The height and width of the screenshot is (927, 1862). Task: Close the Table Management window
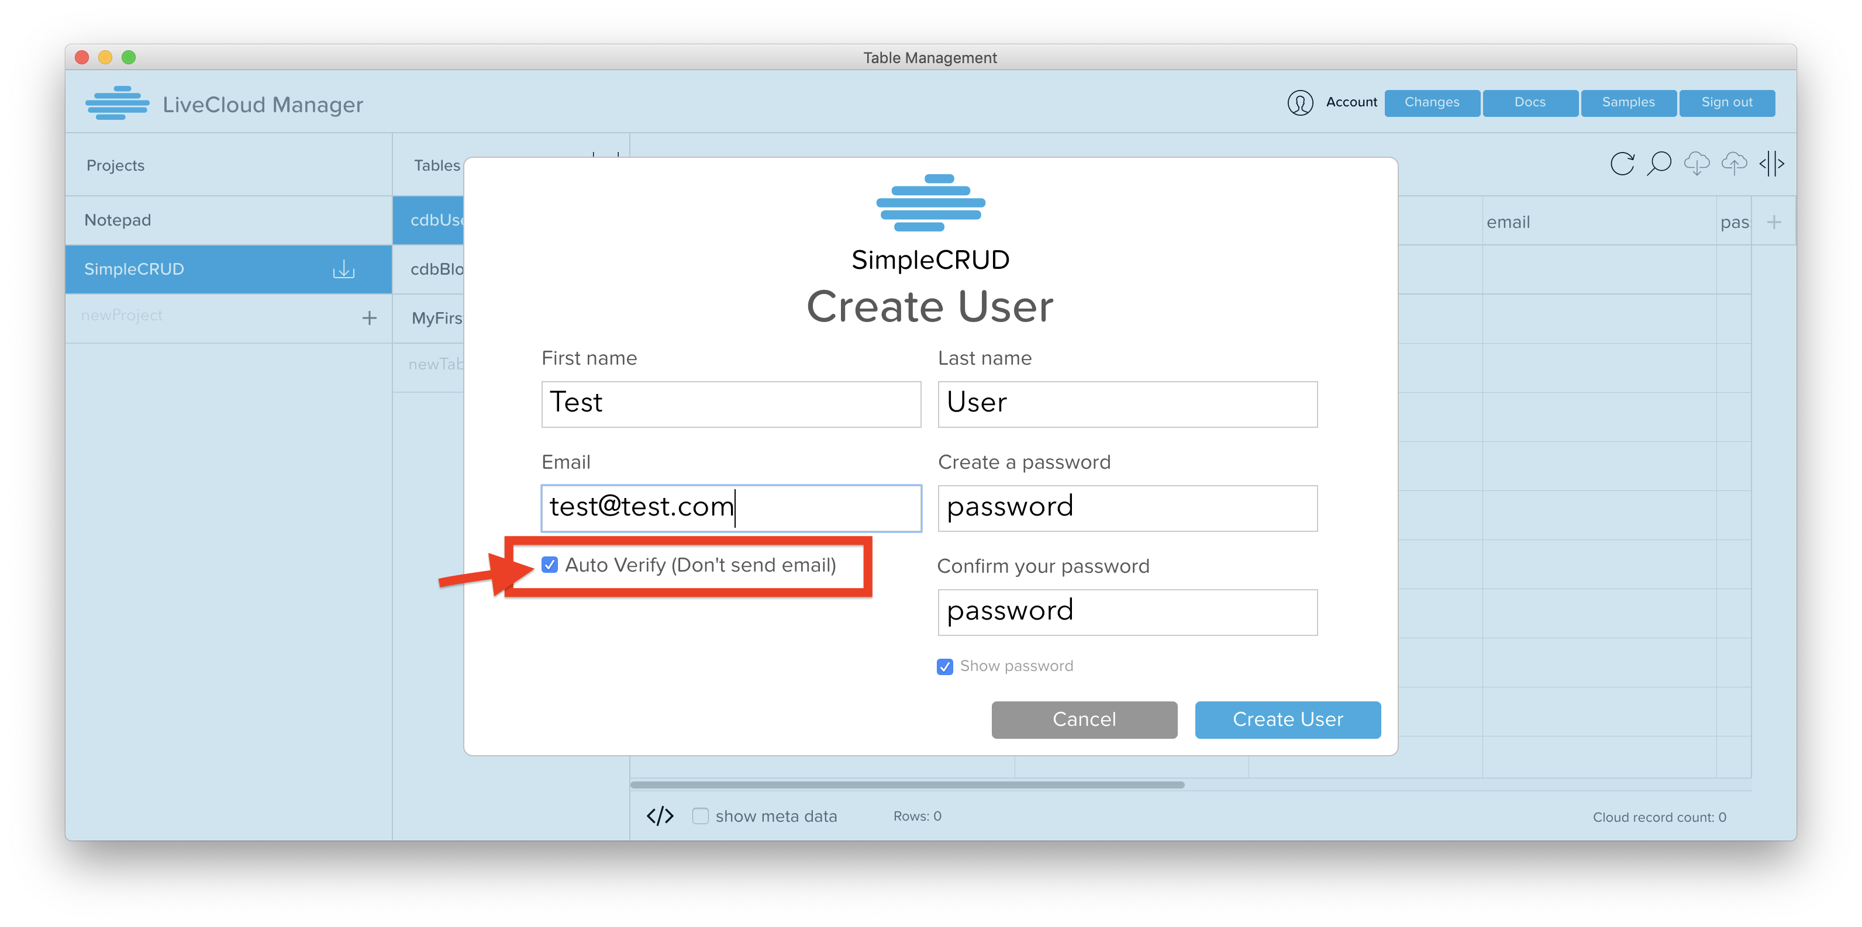[82, 57]
